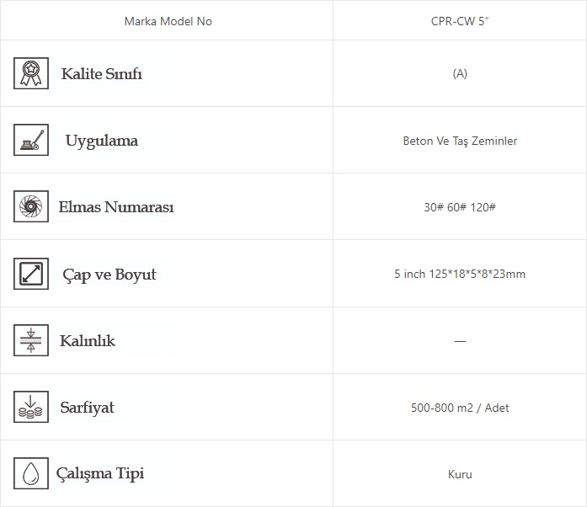Select the Çalışma Tipi label
The height and width of the screenshot is (507, 587).
[x=100, y=473]
